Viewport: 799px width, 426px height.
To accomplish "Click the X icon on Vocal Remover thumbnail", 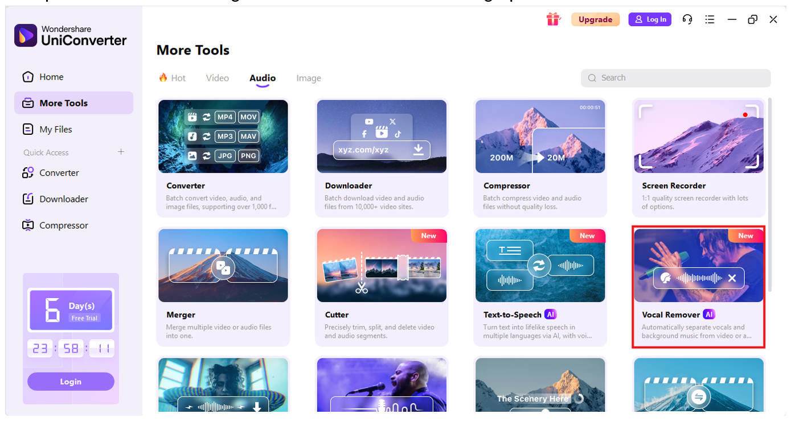I will tap(732, 278).
